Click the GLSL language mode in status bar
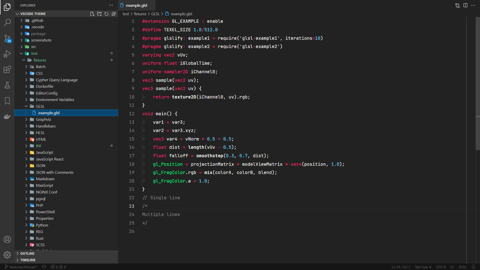 click(x=462, y=267)
